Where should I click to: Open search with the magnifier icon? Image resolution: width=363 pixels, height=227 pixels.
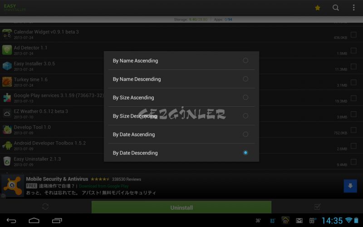(335, 8)
